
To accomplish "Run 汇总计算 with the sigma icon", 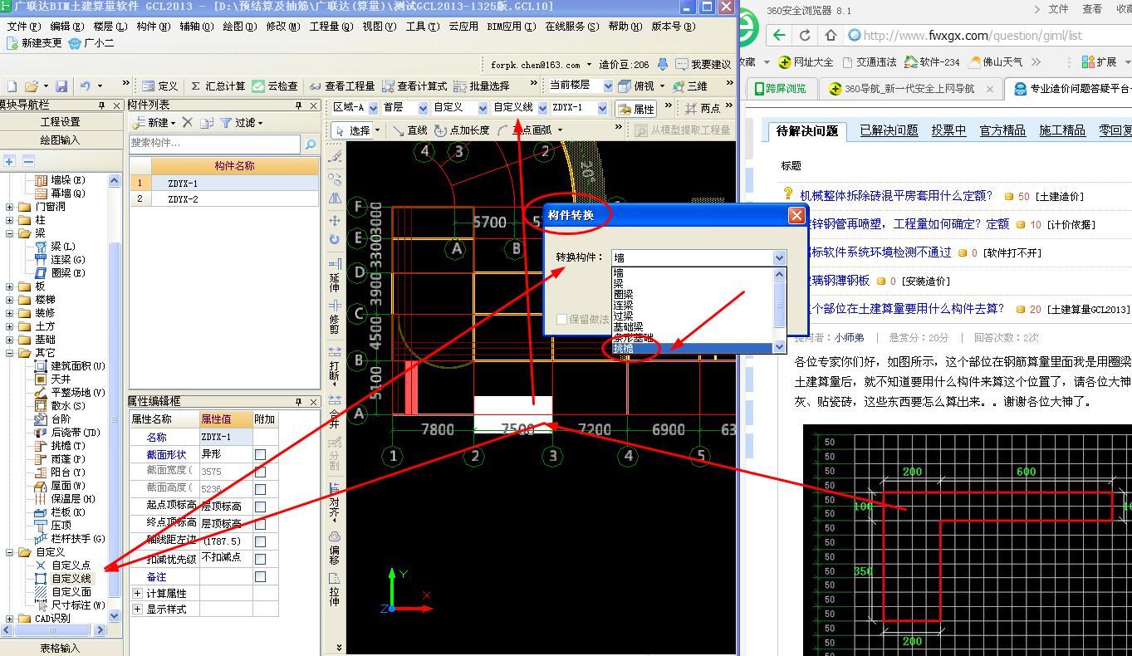I will (x=217, y=86).
